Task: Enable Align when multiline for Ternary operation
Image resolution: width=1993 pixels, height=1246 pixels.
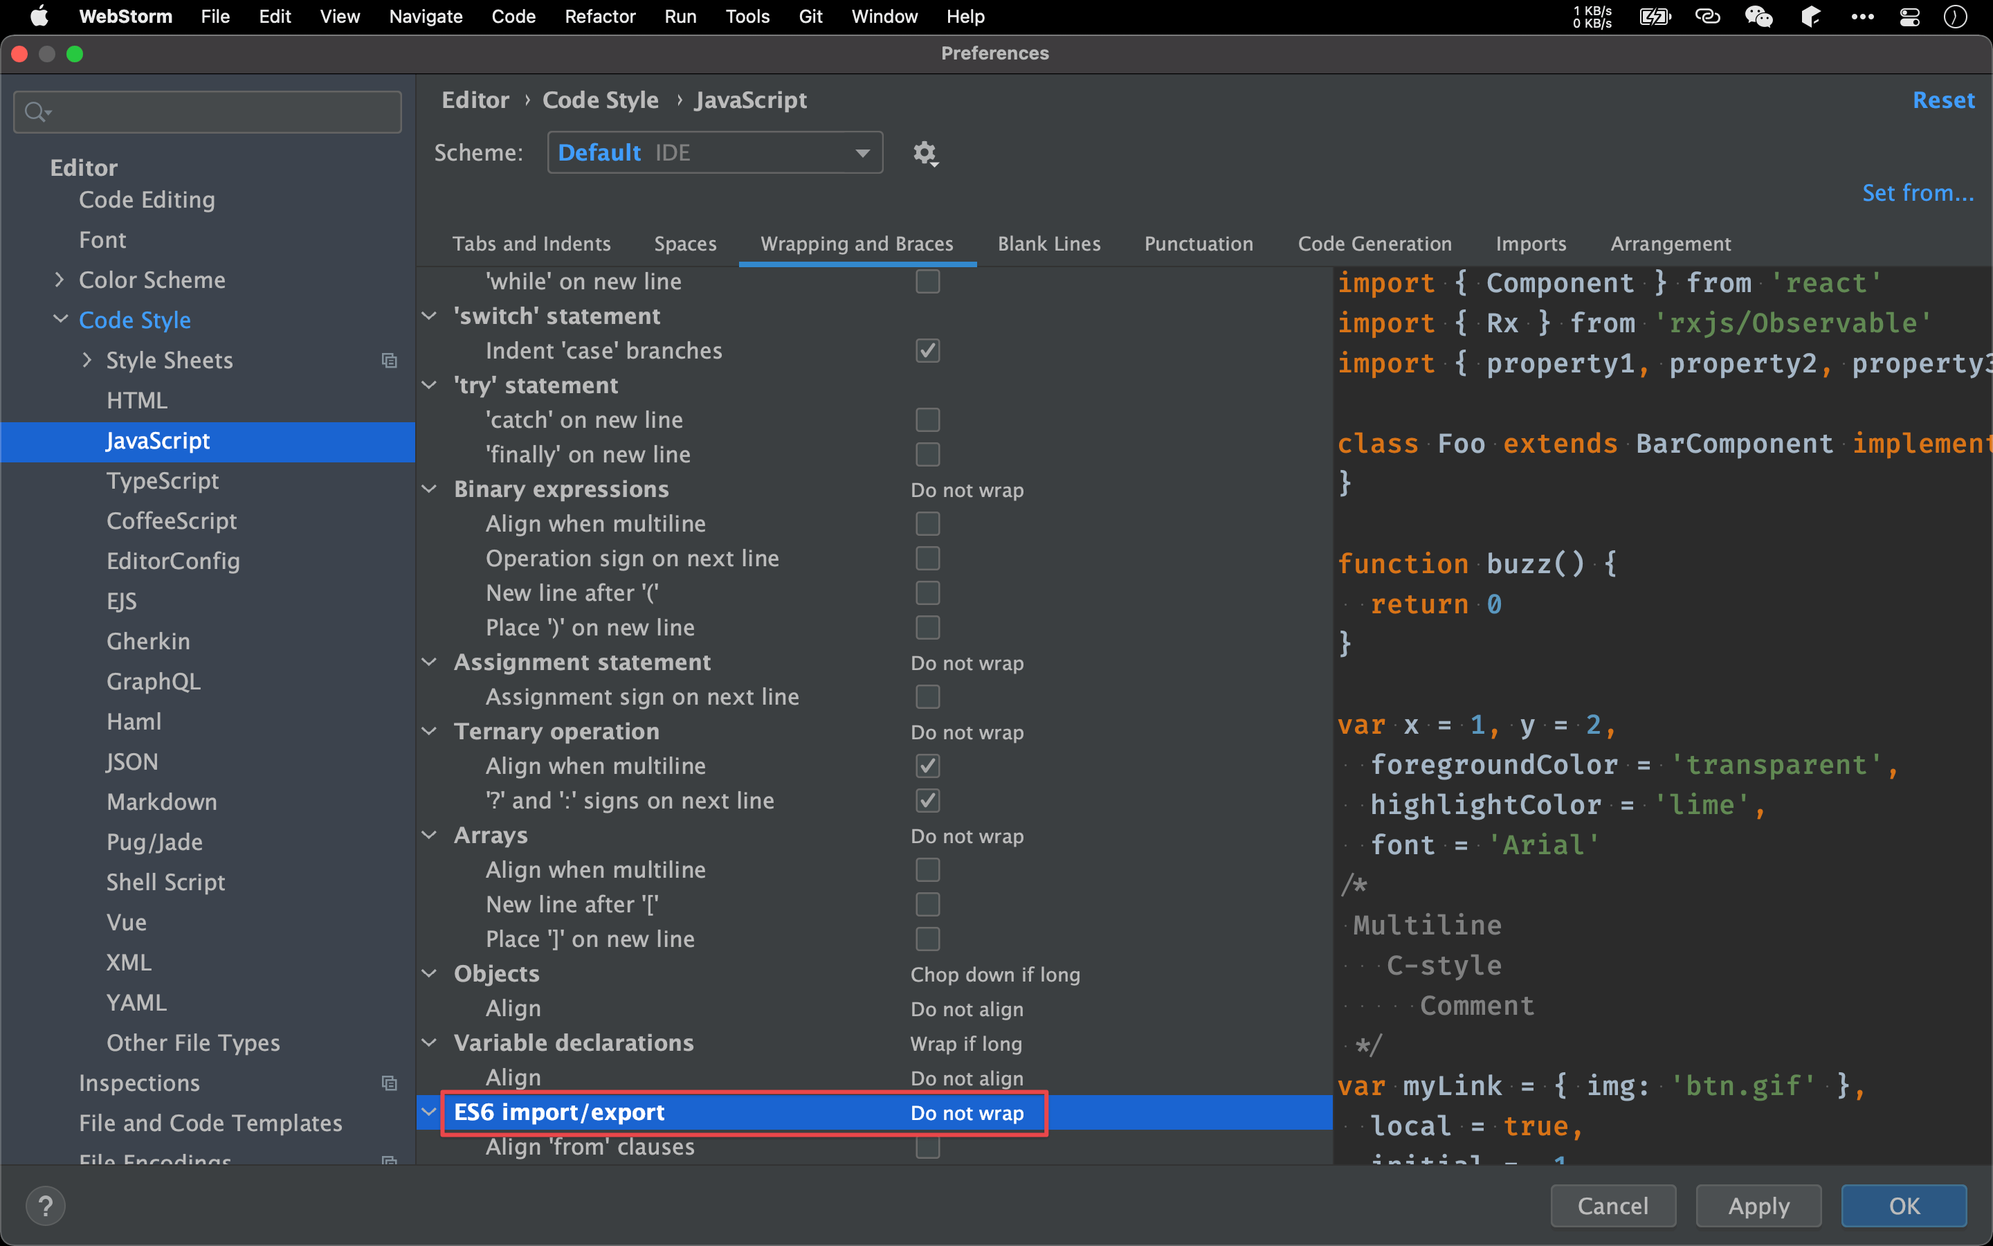Action: [x=927, y=765]
